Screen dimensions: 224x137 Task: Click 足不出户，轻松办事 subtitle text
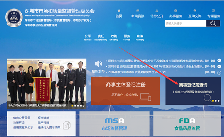(125, 95)
